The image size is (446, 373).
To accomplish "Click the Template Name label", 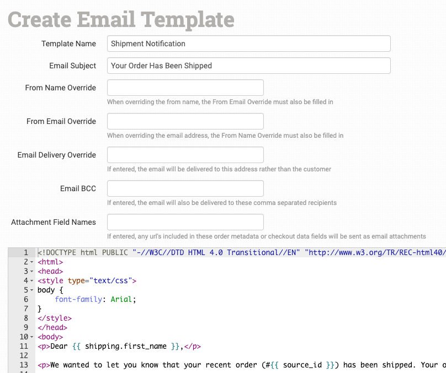I will tap(68, 44).
